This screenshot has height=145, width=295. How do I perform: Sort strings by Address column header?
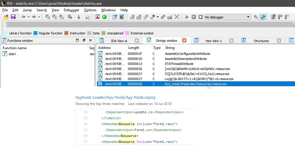pos(112,48)
